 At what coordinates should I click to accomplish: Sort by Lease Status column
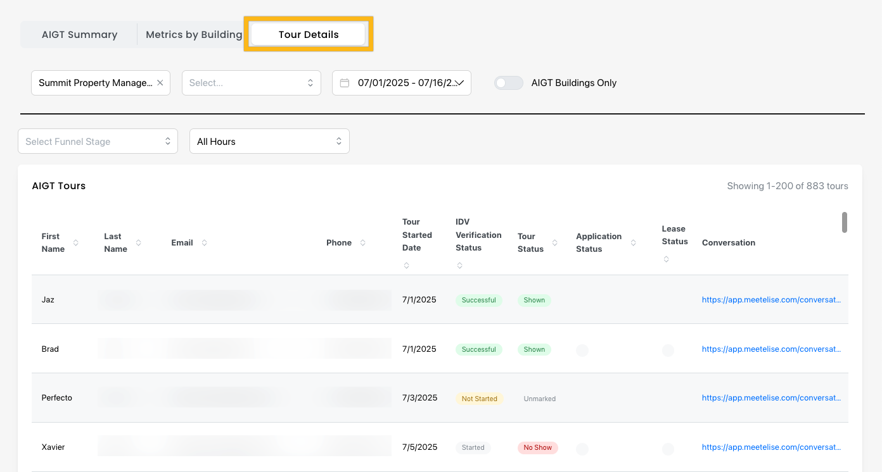(x=666, y=259)
